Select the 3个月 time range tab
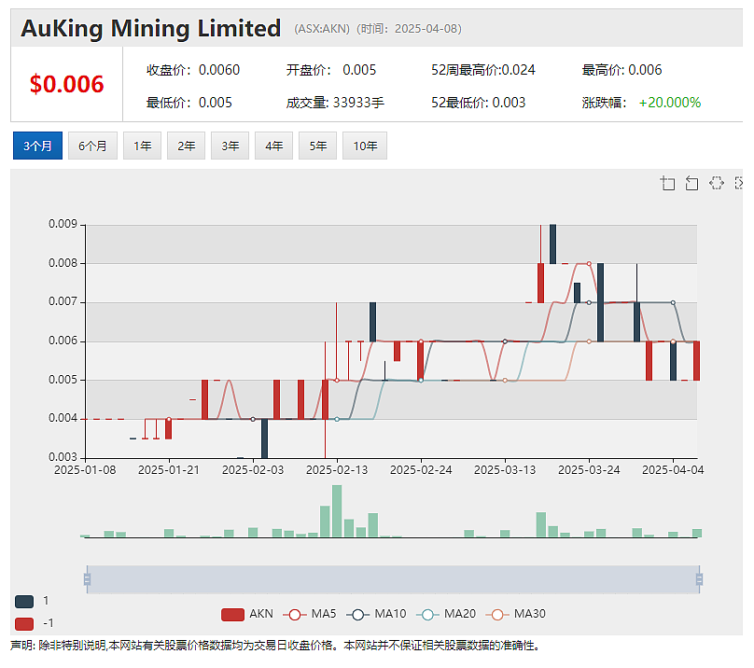The width and height of the screenshot is (754, 668). coord(37,146)
